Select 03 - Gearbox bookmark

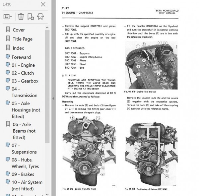[x=25, y=81]
